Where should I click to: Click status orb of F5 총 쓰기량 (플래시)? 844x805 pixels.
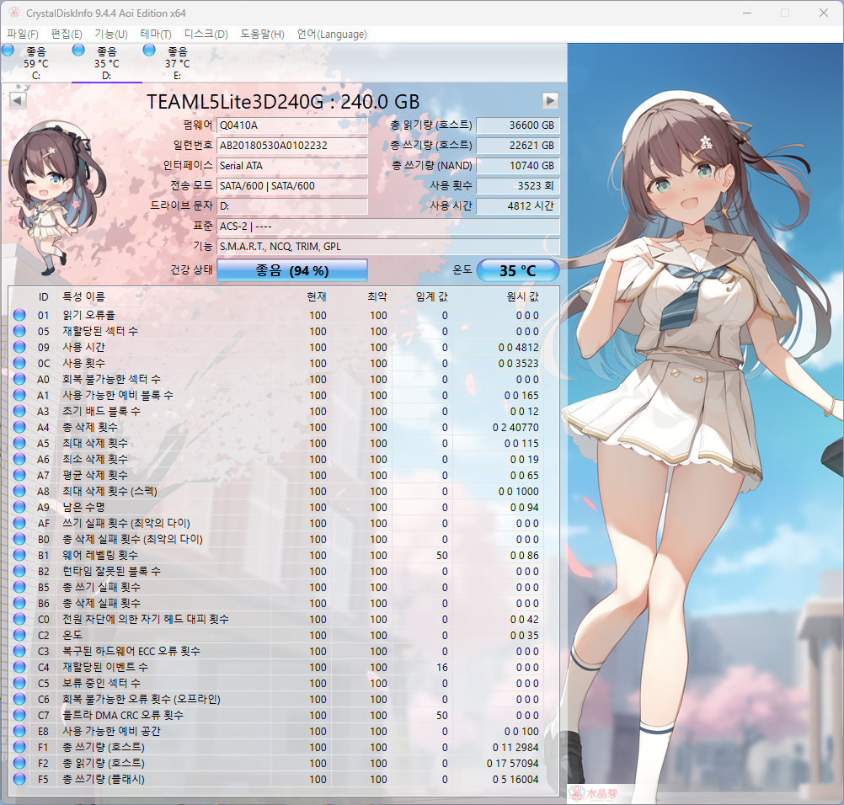(x=19, y=779)
